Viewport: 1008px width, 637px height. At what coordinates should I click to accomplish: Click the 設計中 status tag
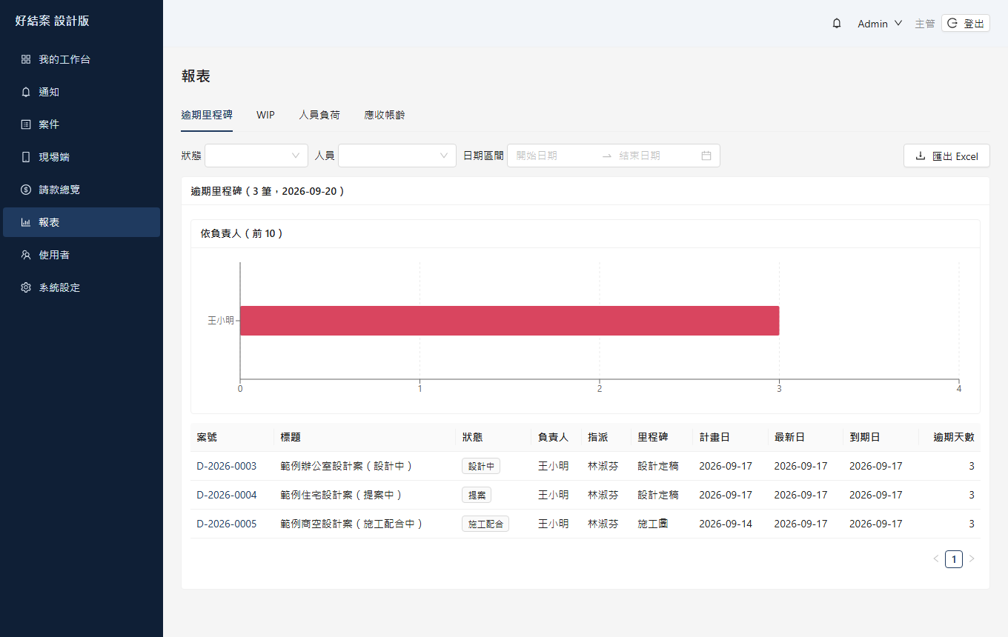(x=481, y=467)
